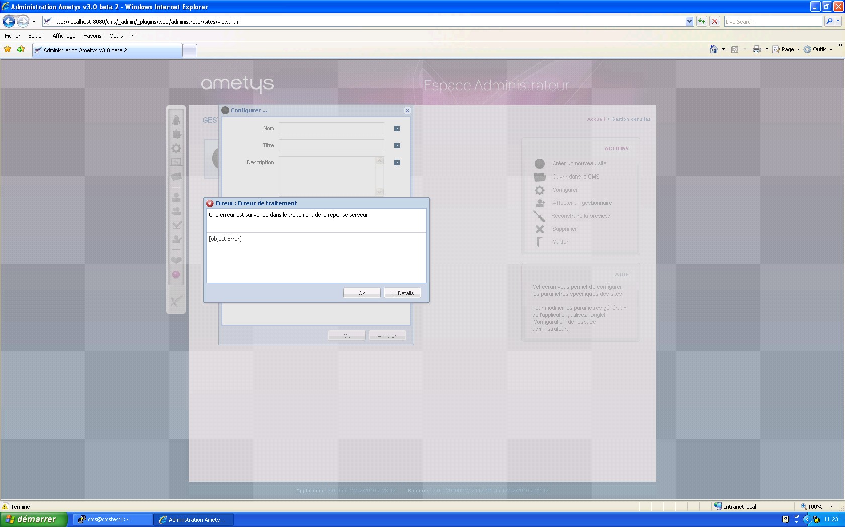Click the help icon beside Titre field

pos(397,146)
